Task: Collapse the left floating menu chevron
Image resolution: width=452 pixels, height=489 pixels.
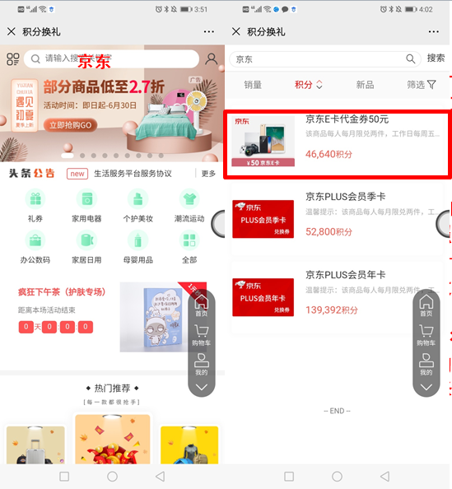Action: (x=202, y=388)
